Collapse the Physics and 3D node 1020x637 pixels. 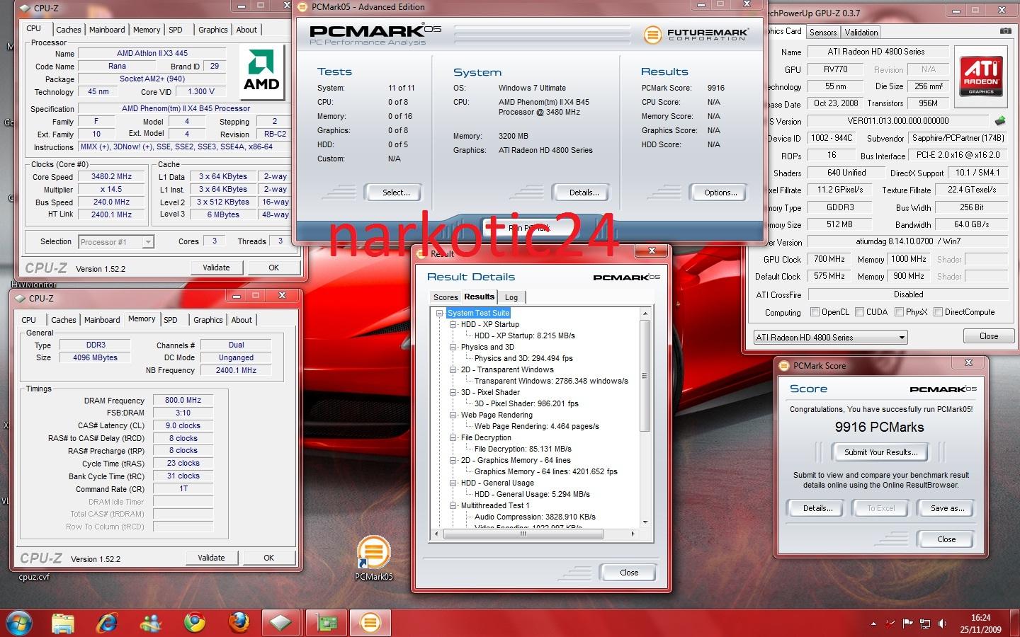point(453,347)
